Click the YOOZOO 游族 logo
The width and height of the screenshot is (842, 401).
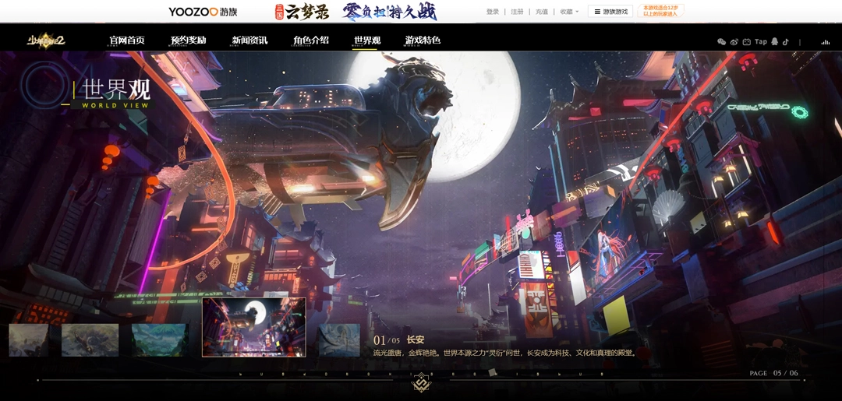click(x=203, y=12)
